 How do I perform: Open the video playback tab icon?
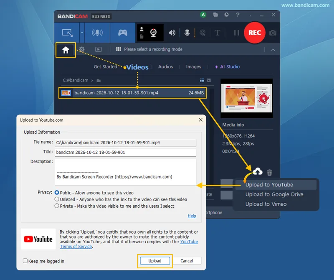coord(98,49)
